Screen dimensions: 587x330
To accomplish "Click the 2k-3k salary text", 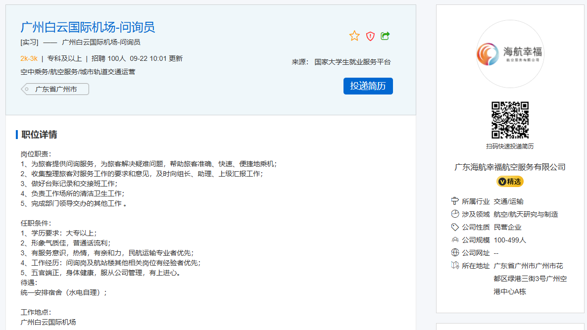I will (29, 58).
